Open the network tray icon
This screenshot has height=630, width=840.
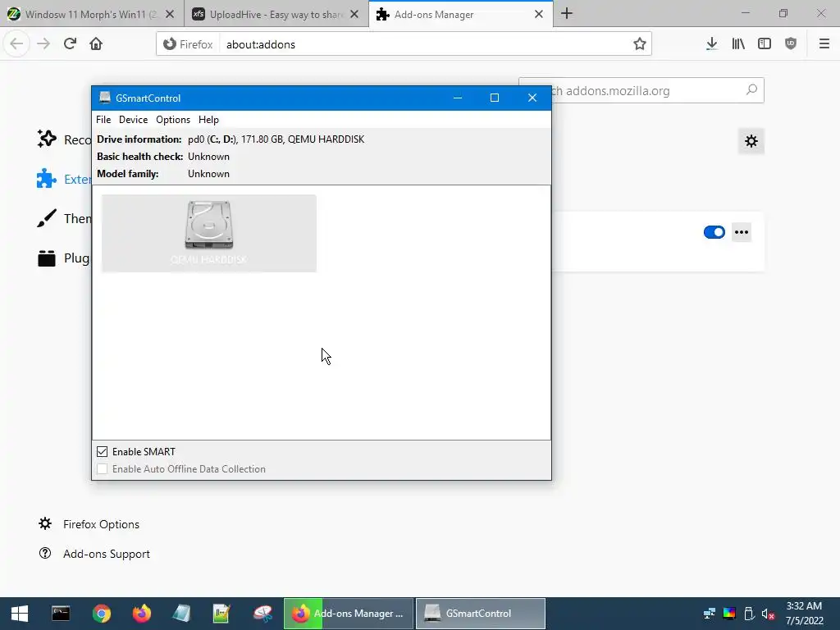point(710,614)
